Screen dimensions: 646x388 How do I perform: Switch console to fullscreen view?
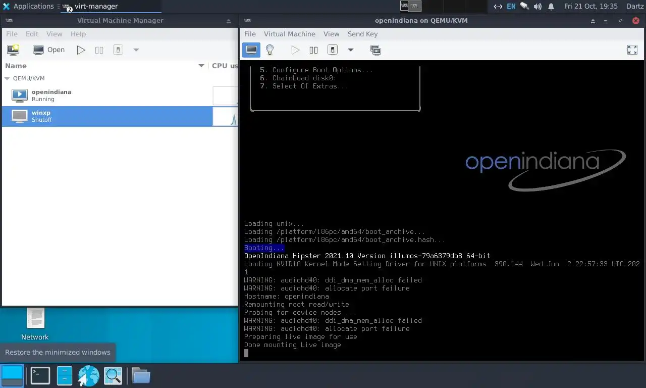(632, 50)
